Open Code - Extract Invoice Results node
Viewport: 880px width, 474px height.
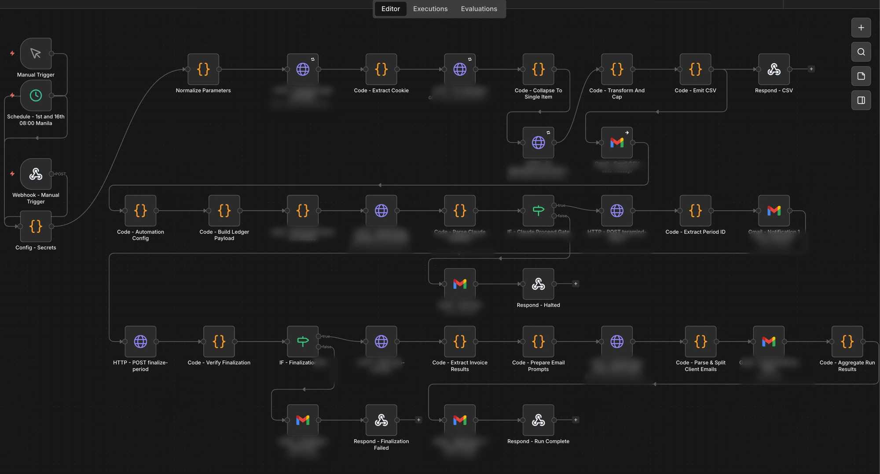[x=460, y=342]
